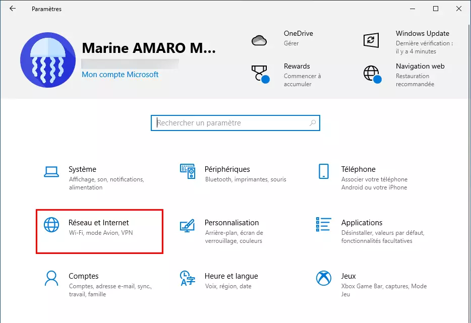Click the 'Bluetooth, imprimantes, souris' description

click(x=246, y=179)
